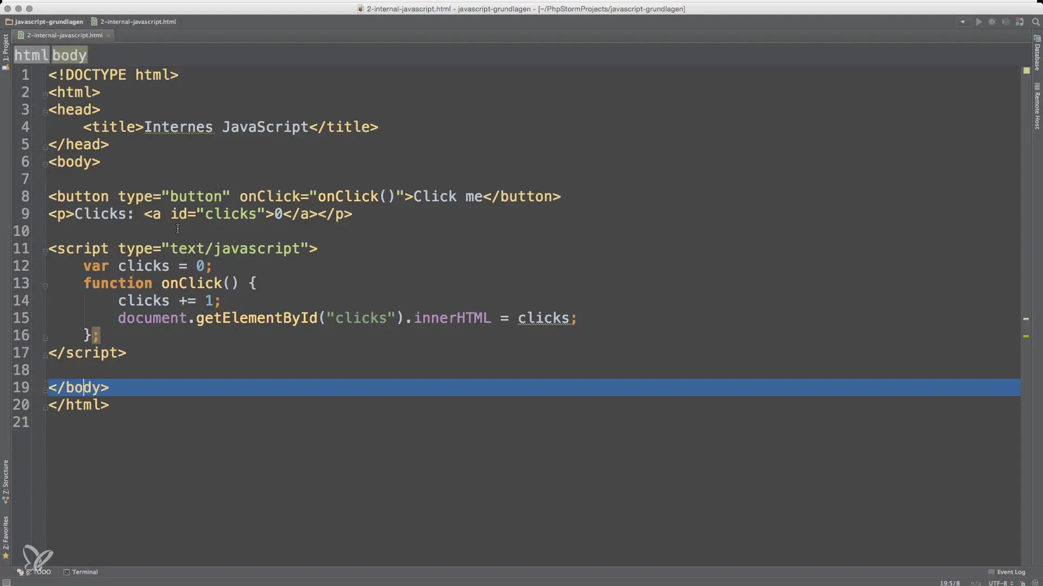Open the run configuration dropdown

point(963,22)
